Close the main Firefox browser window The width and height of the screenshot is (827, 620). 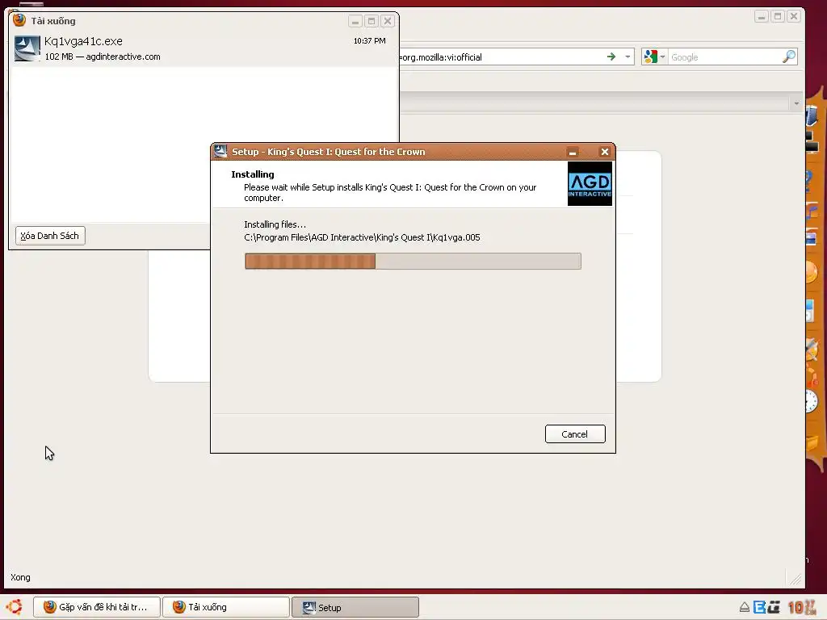pyautogui.click(x=793, y=17)
